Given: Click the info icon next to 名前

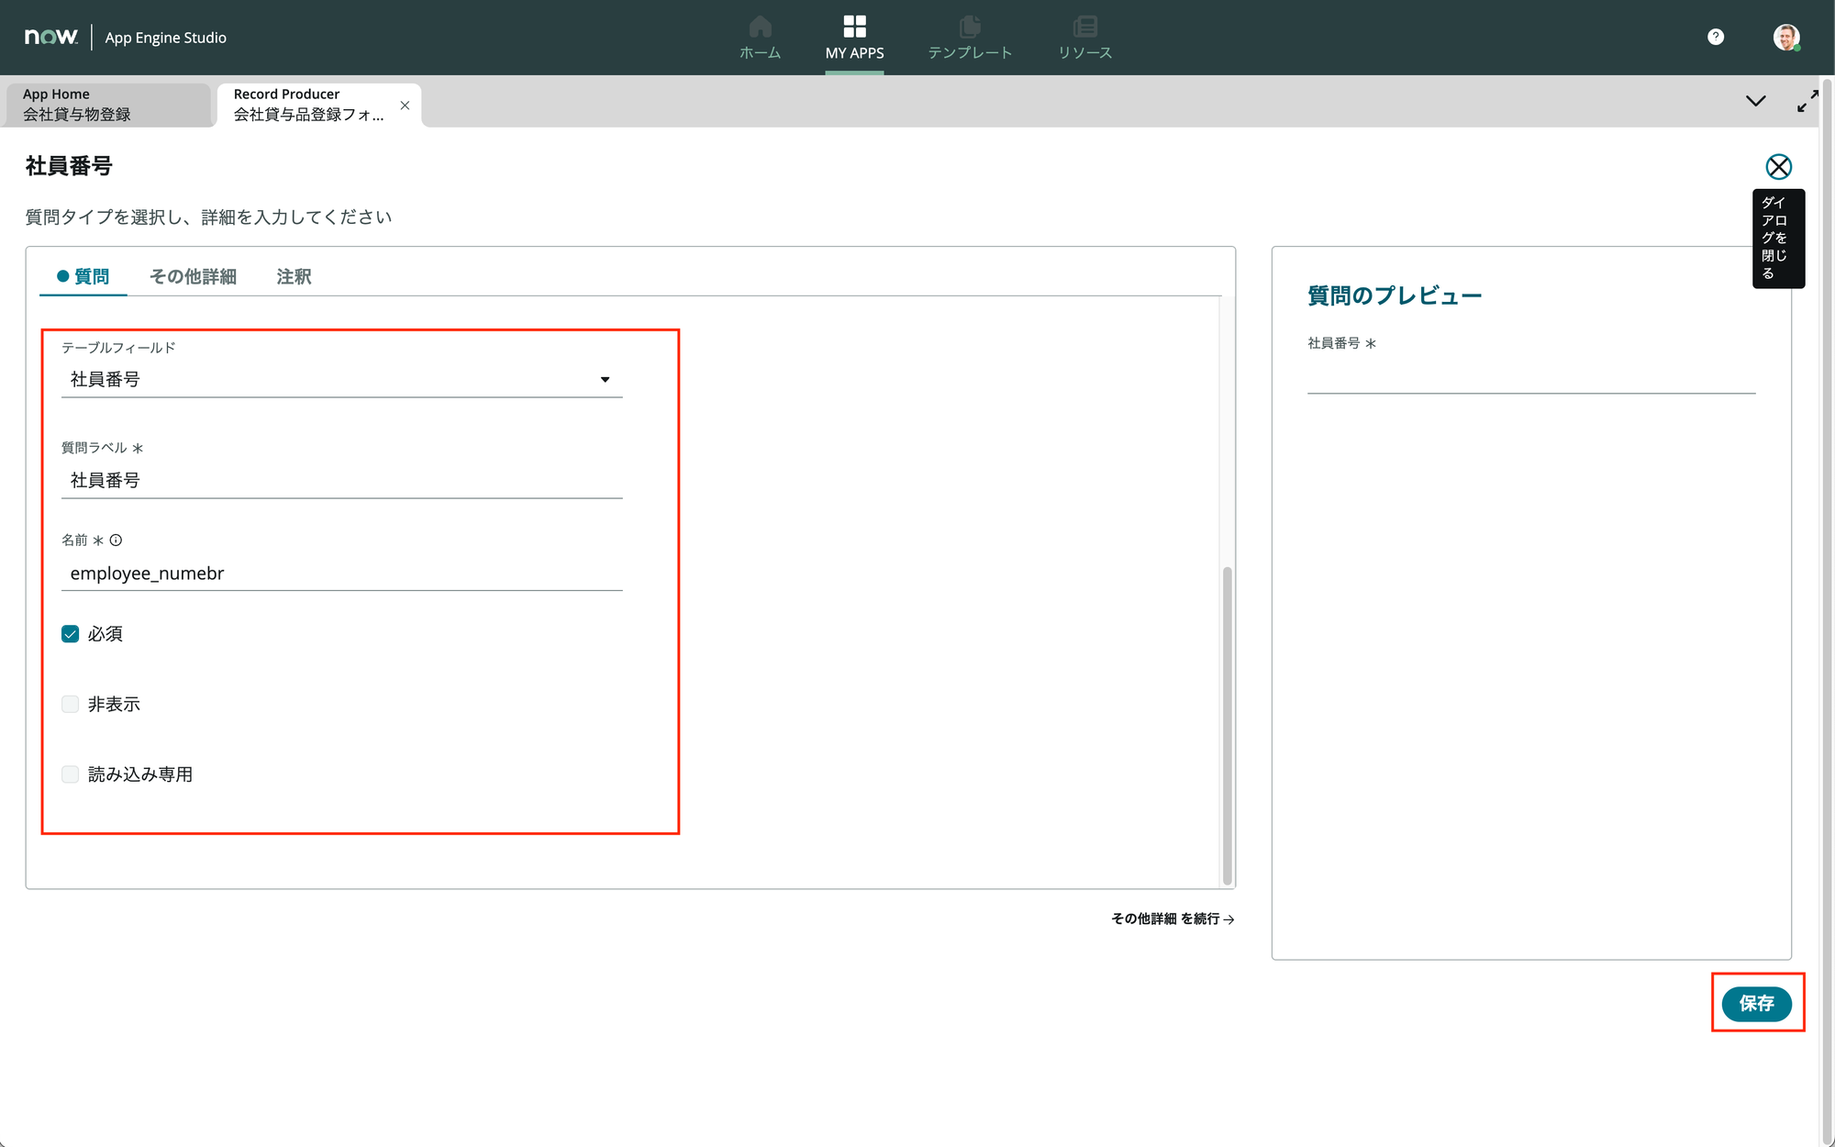Looking at the screenshot, I should point(116,540).
